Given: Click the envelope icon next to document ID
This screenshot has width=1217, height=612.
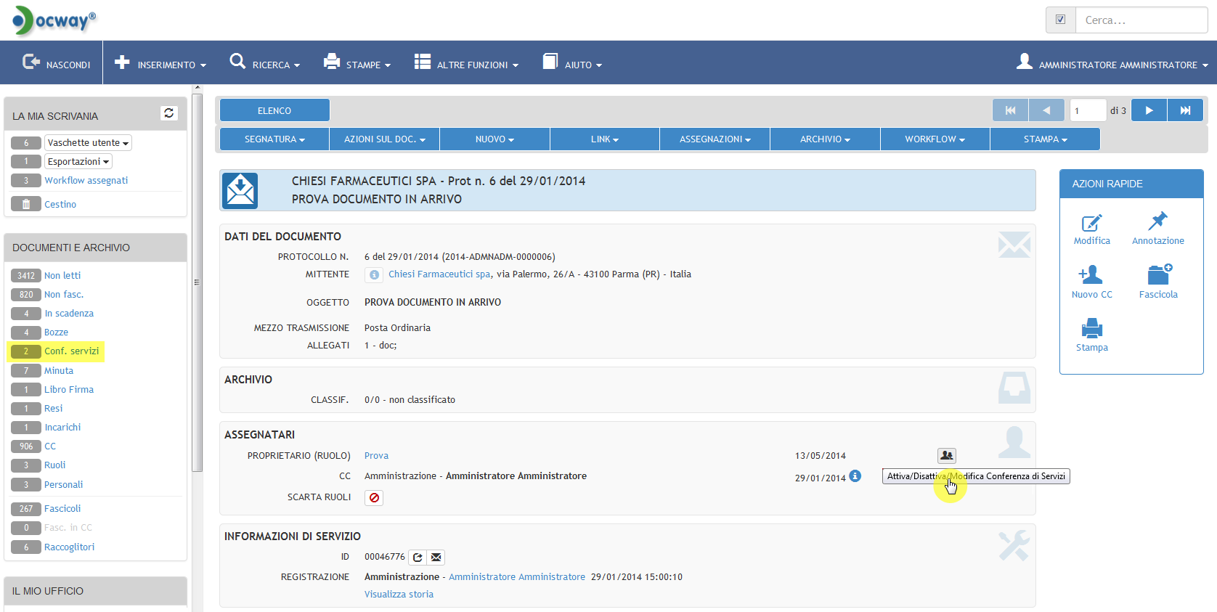Looking at the screenshot, I should pyautogui.click(x=436, y=558).
